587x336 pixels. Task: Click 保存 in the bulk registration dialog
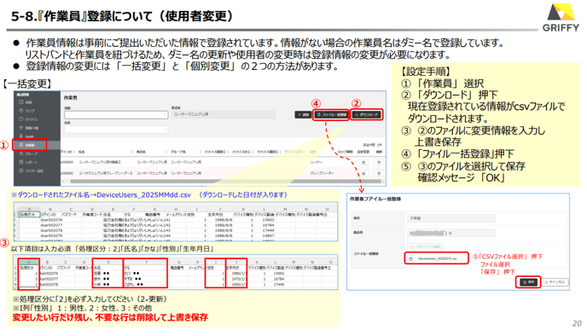coord(528,282)
